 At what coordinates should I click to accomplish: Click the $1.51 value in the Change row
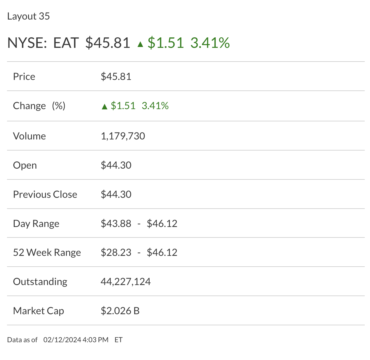[x=123, y=106]
